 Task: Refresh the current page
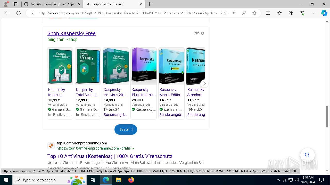point(19,13)
